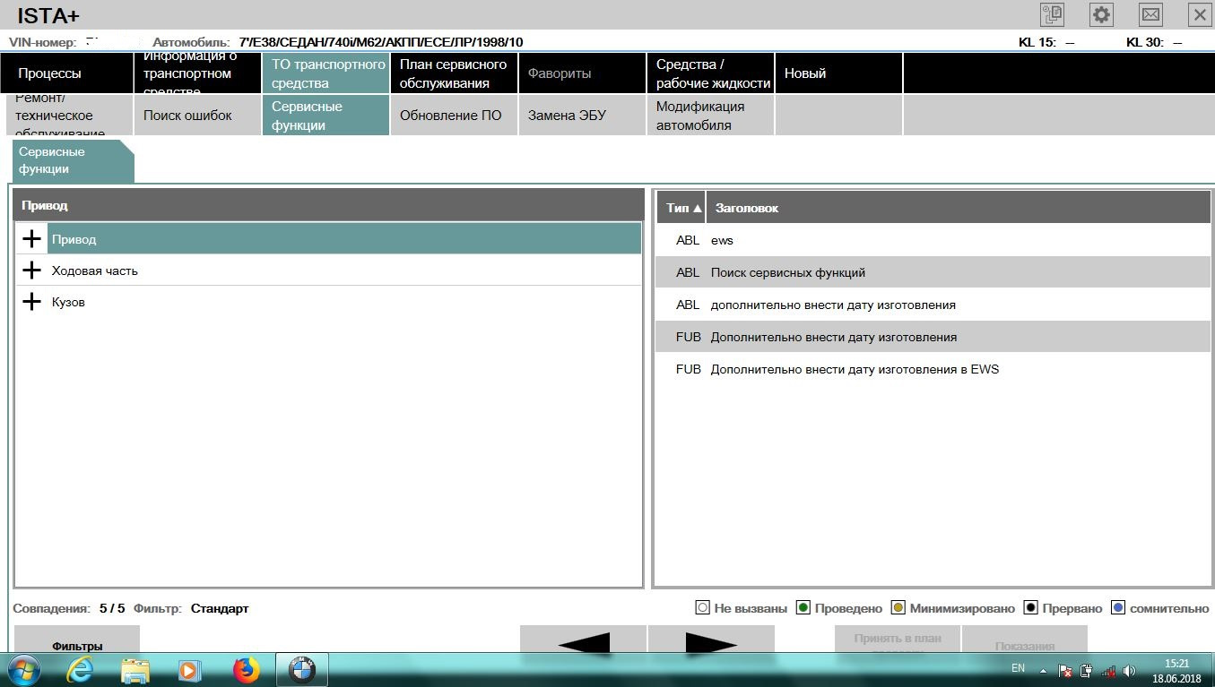Click the forward arrow navigation button
The height and width of the screenshot is (687, 1215).
(711, 640)
